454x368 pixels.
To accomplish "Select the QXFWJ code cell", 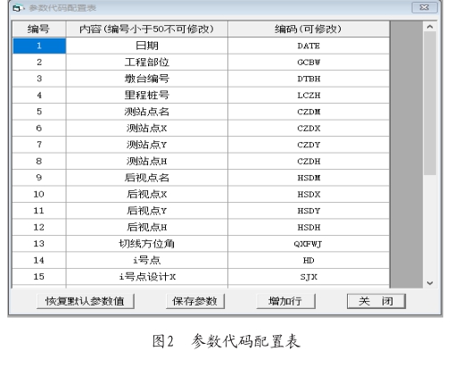I will tap(309, 244).
